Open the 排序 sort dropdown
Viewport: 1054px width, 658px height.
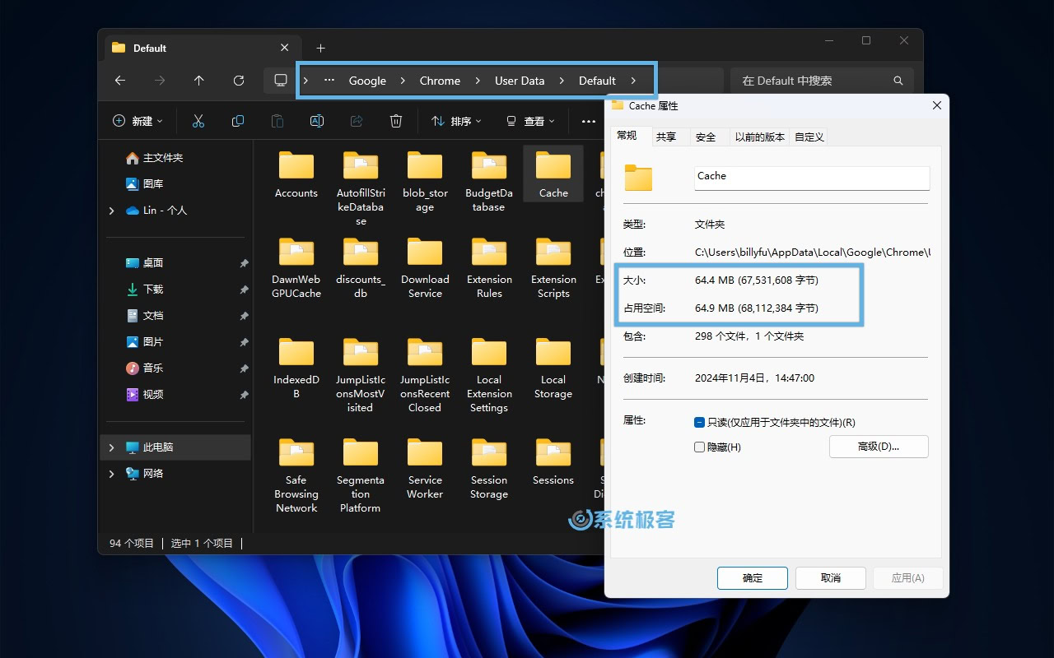pyautogui.click(x=456, y=121)
